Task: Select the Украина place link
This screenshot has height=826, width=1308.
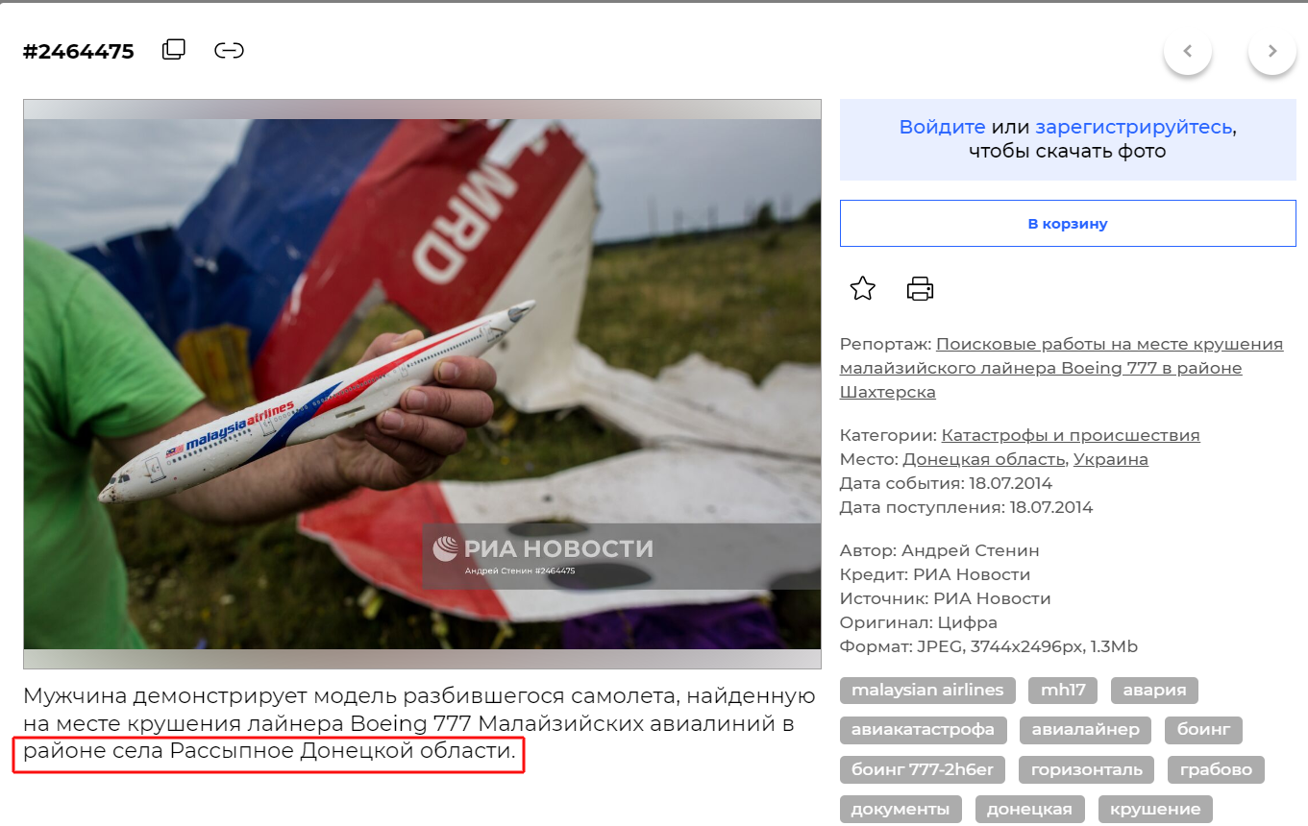Action: click(1111, 459)
